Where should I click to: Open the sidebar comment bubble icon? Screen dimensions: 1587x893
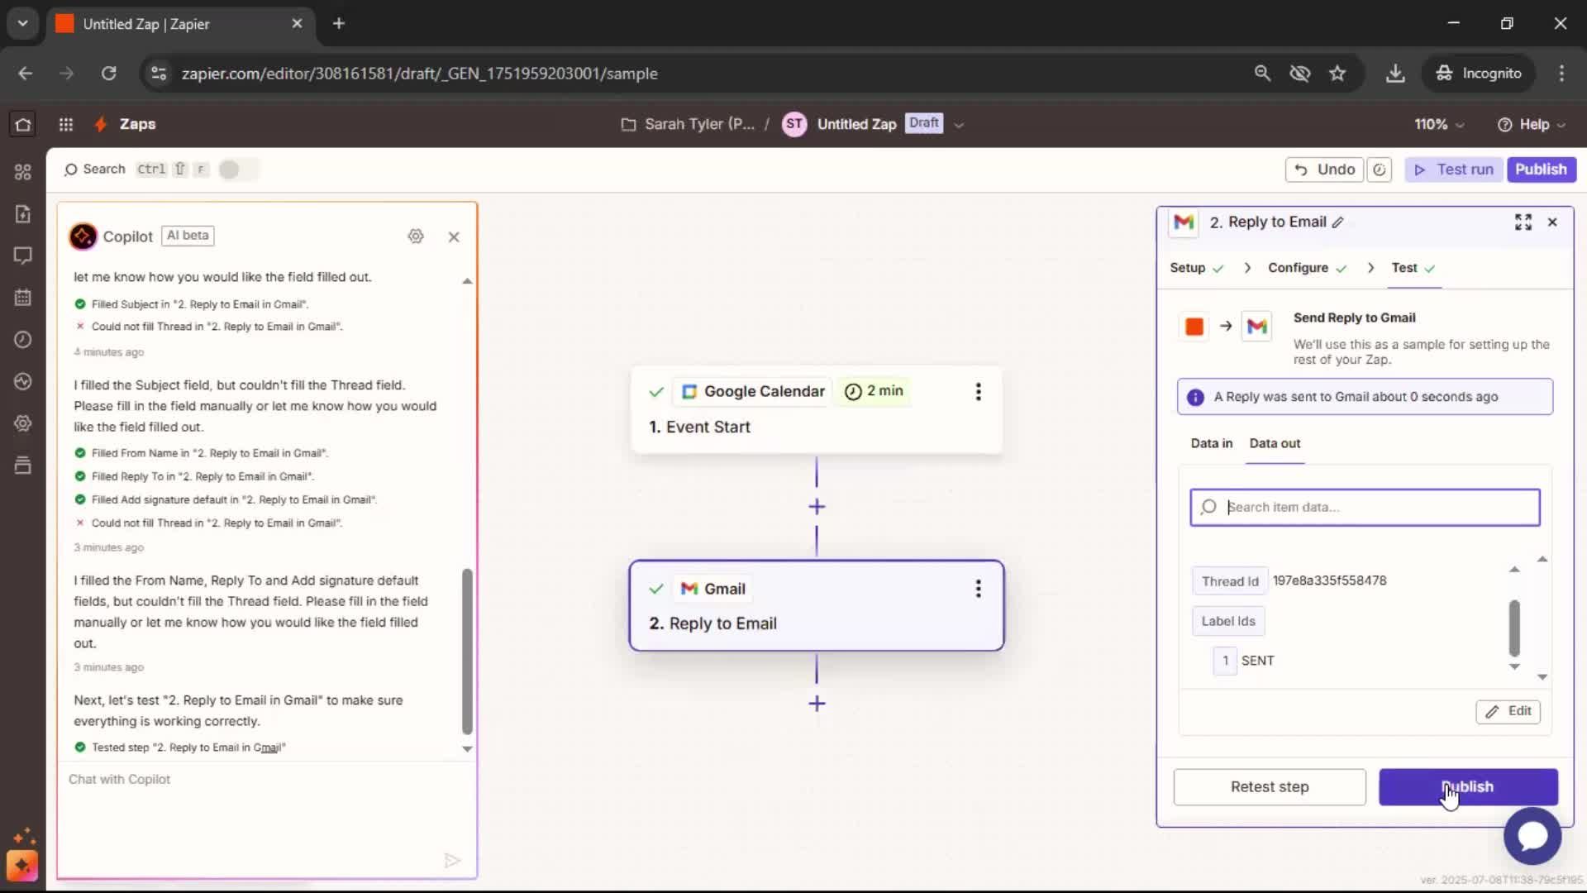pyautogui.click(x=23, y=255)
